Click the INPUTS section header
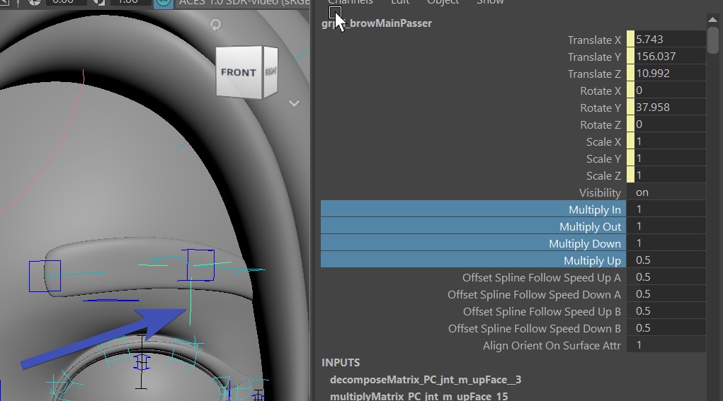Screen dimensions: 723x401 point(341,363)
